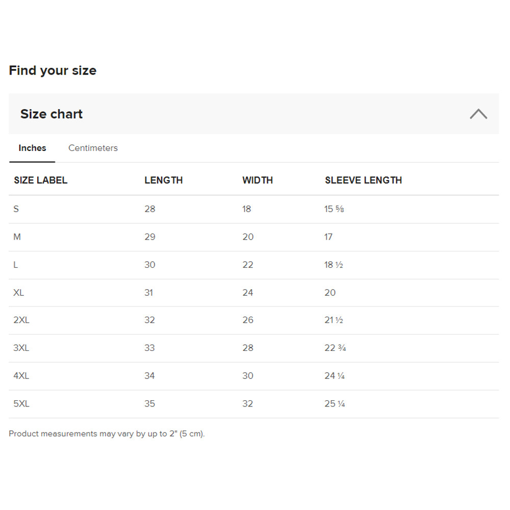Select the M size row label
This screenshot has height=510, width=510.
tap(17, 237)
